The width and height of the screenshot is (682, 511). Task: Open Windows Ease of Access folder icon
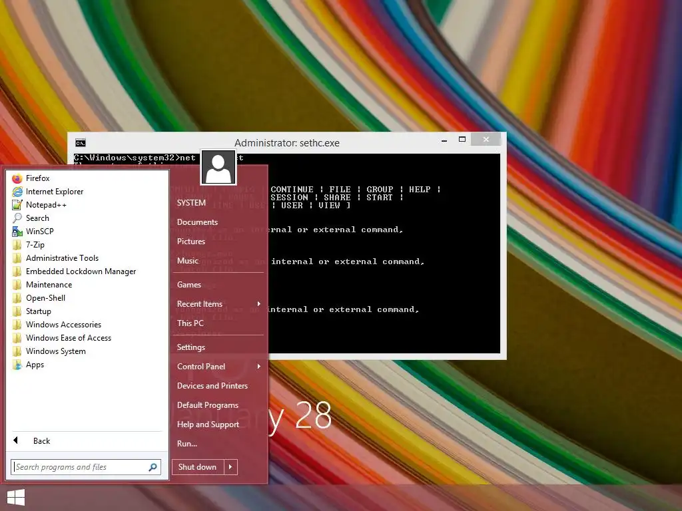17,338
